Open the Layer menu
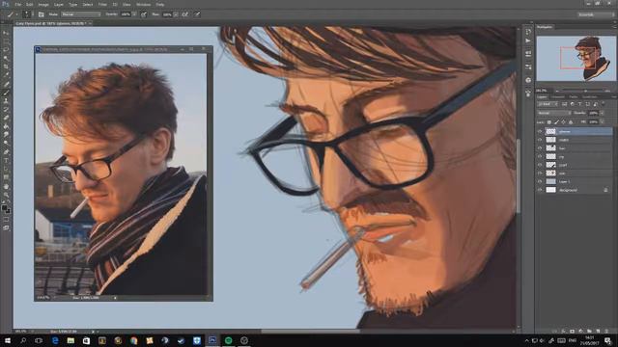 coord(59,4)
